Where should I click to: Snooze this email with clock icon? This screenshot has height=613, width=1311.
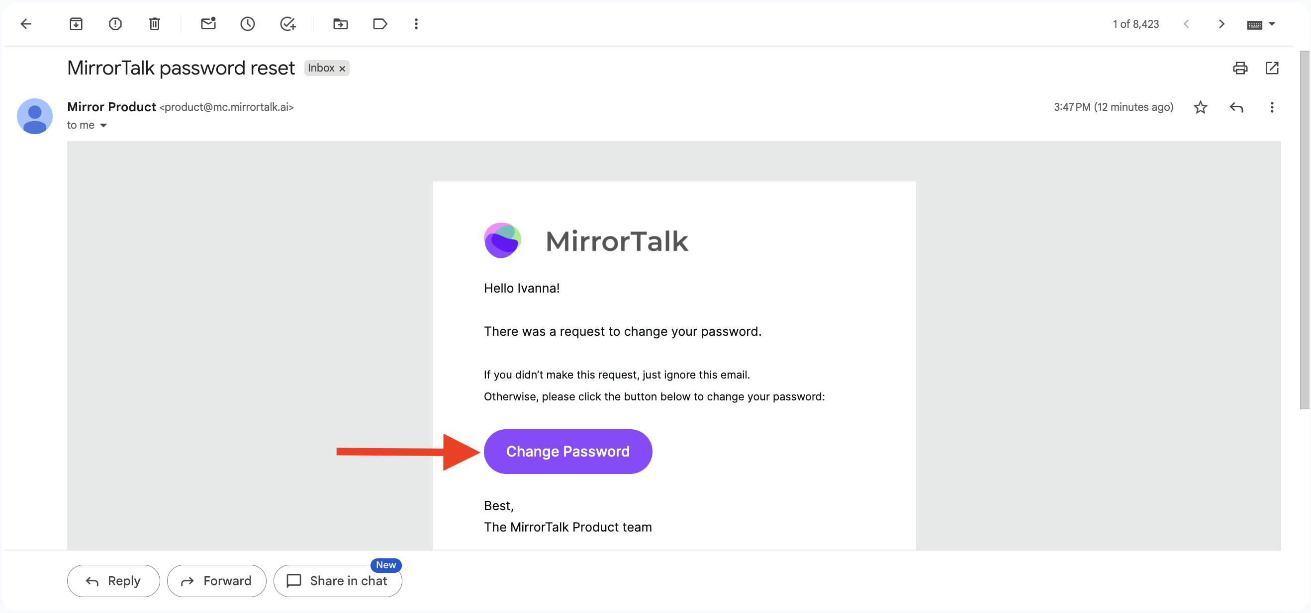(247, 24)
